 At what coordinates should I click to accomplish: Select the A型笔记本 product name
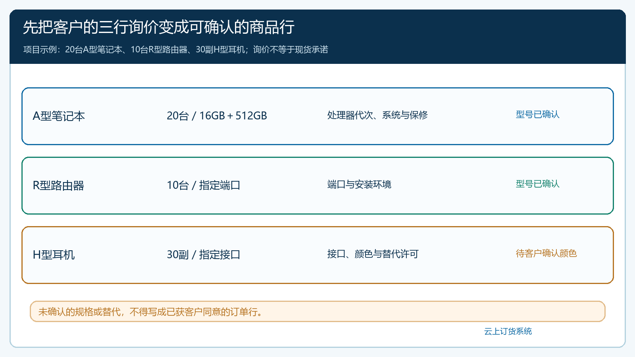59,116
